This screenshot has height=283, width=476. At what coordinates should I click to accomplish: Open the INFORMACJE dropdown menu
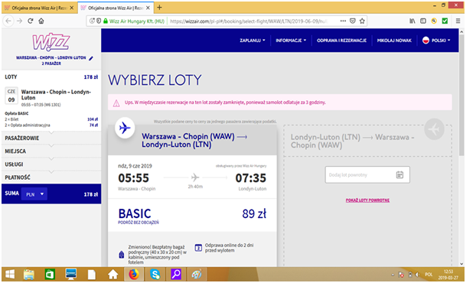coord(291,41)
